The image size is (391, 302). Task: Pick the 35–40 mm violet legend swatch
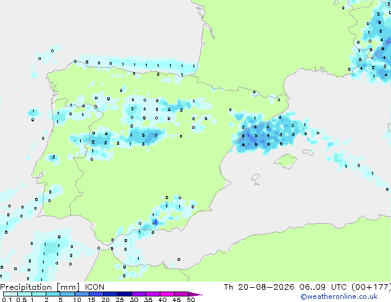152,294
